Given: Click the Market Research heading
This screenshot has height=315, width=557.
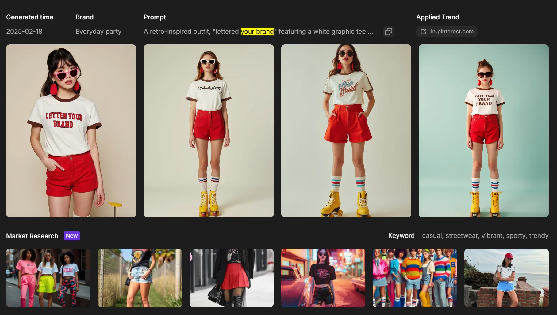Looking at the screenshot, I should 32,236.
